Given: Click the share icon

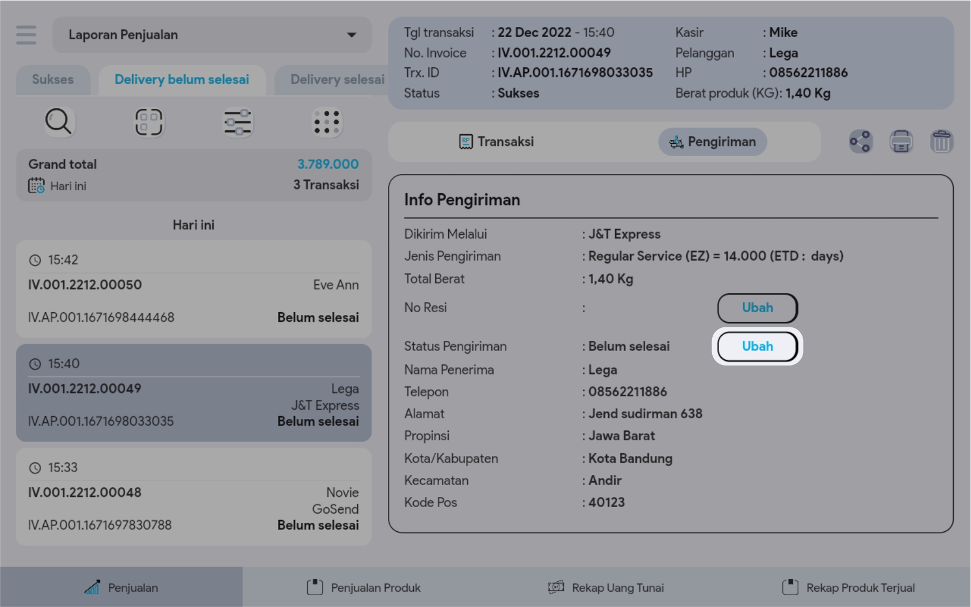Looking at the screenshot, I should coord(860,142).
